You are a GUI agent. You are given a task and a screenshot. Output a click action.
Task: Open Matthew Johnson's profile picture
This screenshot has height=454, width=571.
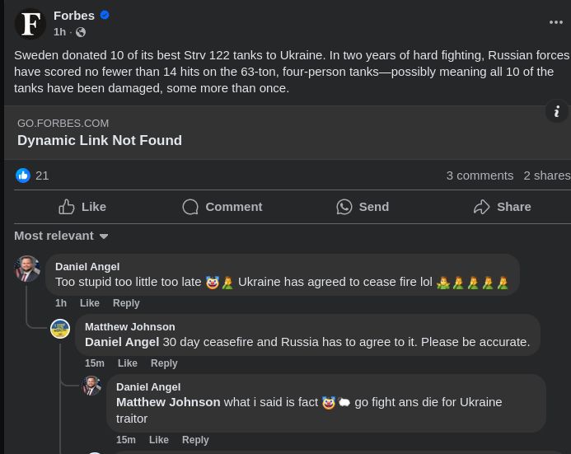tap(60, 329)
